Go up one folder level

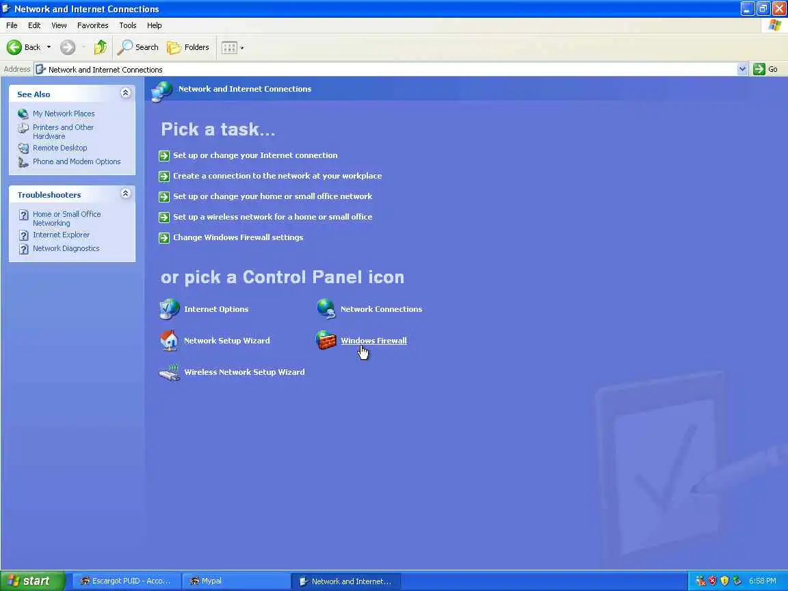point(101,47)
